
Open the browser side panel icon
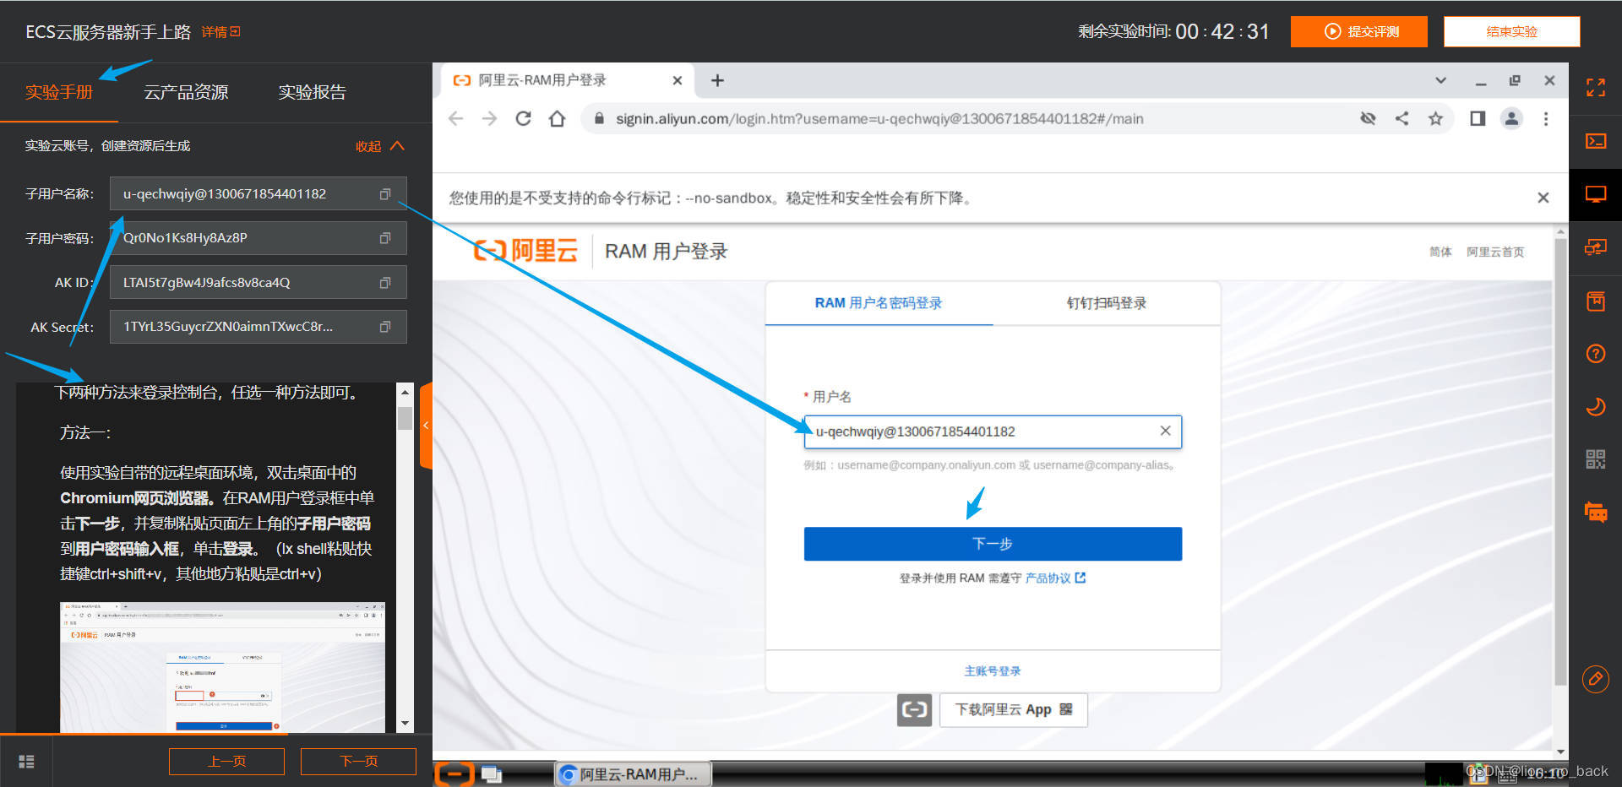[x=1478, y=119]
